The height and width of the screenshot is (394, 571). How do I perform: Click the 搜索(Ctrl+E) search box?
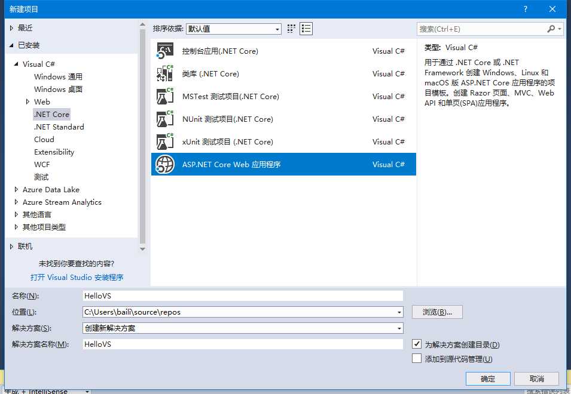[482, 29]
